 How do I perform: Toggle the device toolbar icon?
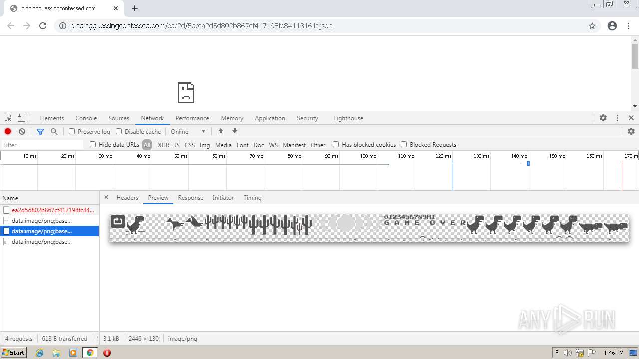21,118
